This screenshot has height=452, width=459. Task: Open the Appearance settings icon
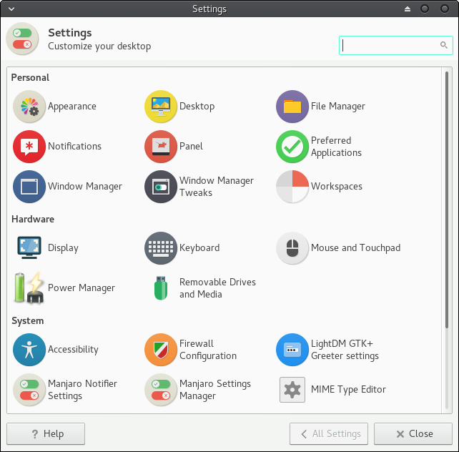pyautogui.click(x=29, y=107)
